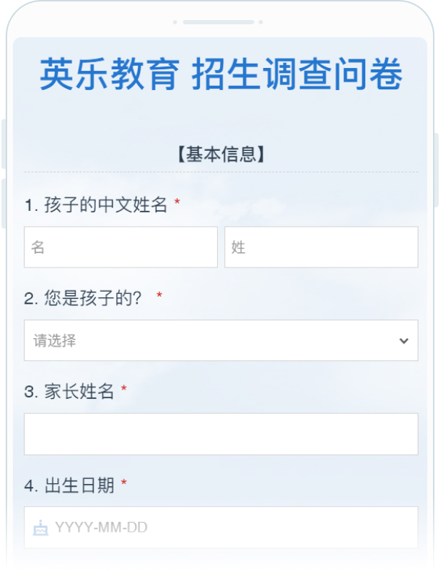Click red asterisk beside 家长姓名
Image resolution: width=443 pixels, height=572 pixels.
pyautogui.click(x=124, y=390)
